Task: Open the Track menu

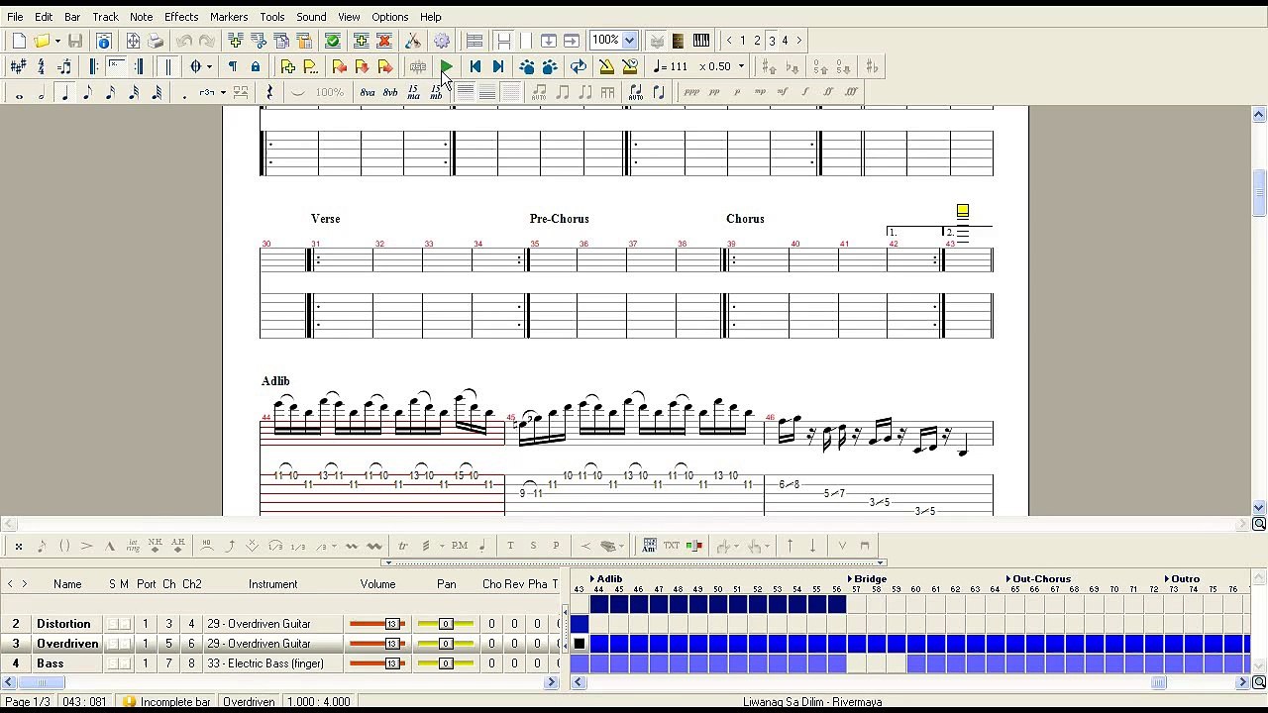Action: (105, 17)
